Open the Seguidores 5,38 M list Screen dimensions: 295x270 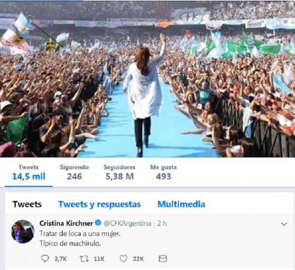119,172
